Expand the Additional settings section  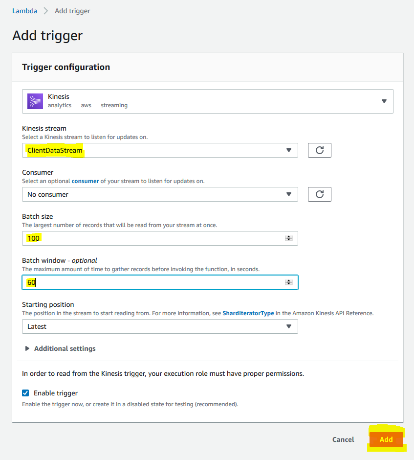[x=65, y=348]
